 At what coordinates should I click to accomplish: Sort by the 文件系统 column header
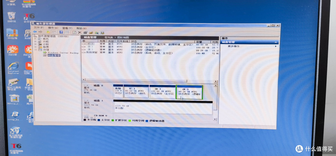[123, 41]
